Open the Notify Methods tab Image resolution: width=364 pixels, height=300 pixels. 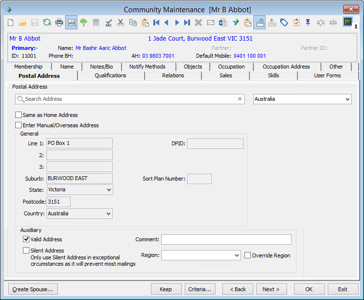click(x=147, y=67)
